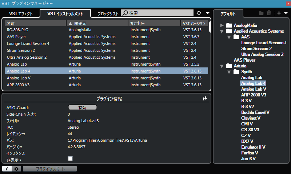Sort by the 開発元 column header

pos(97,24)
